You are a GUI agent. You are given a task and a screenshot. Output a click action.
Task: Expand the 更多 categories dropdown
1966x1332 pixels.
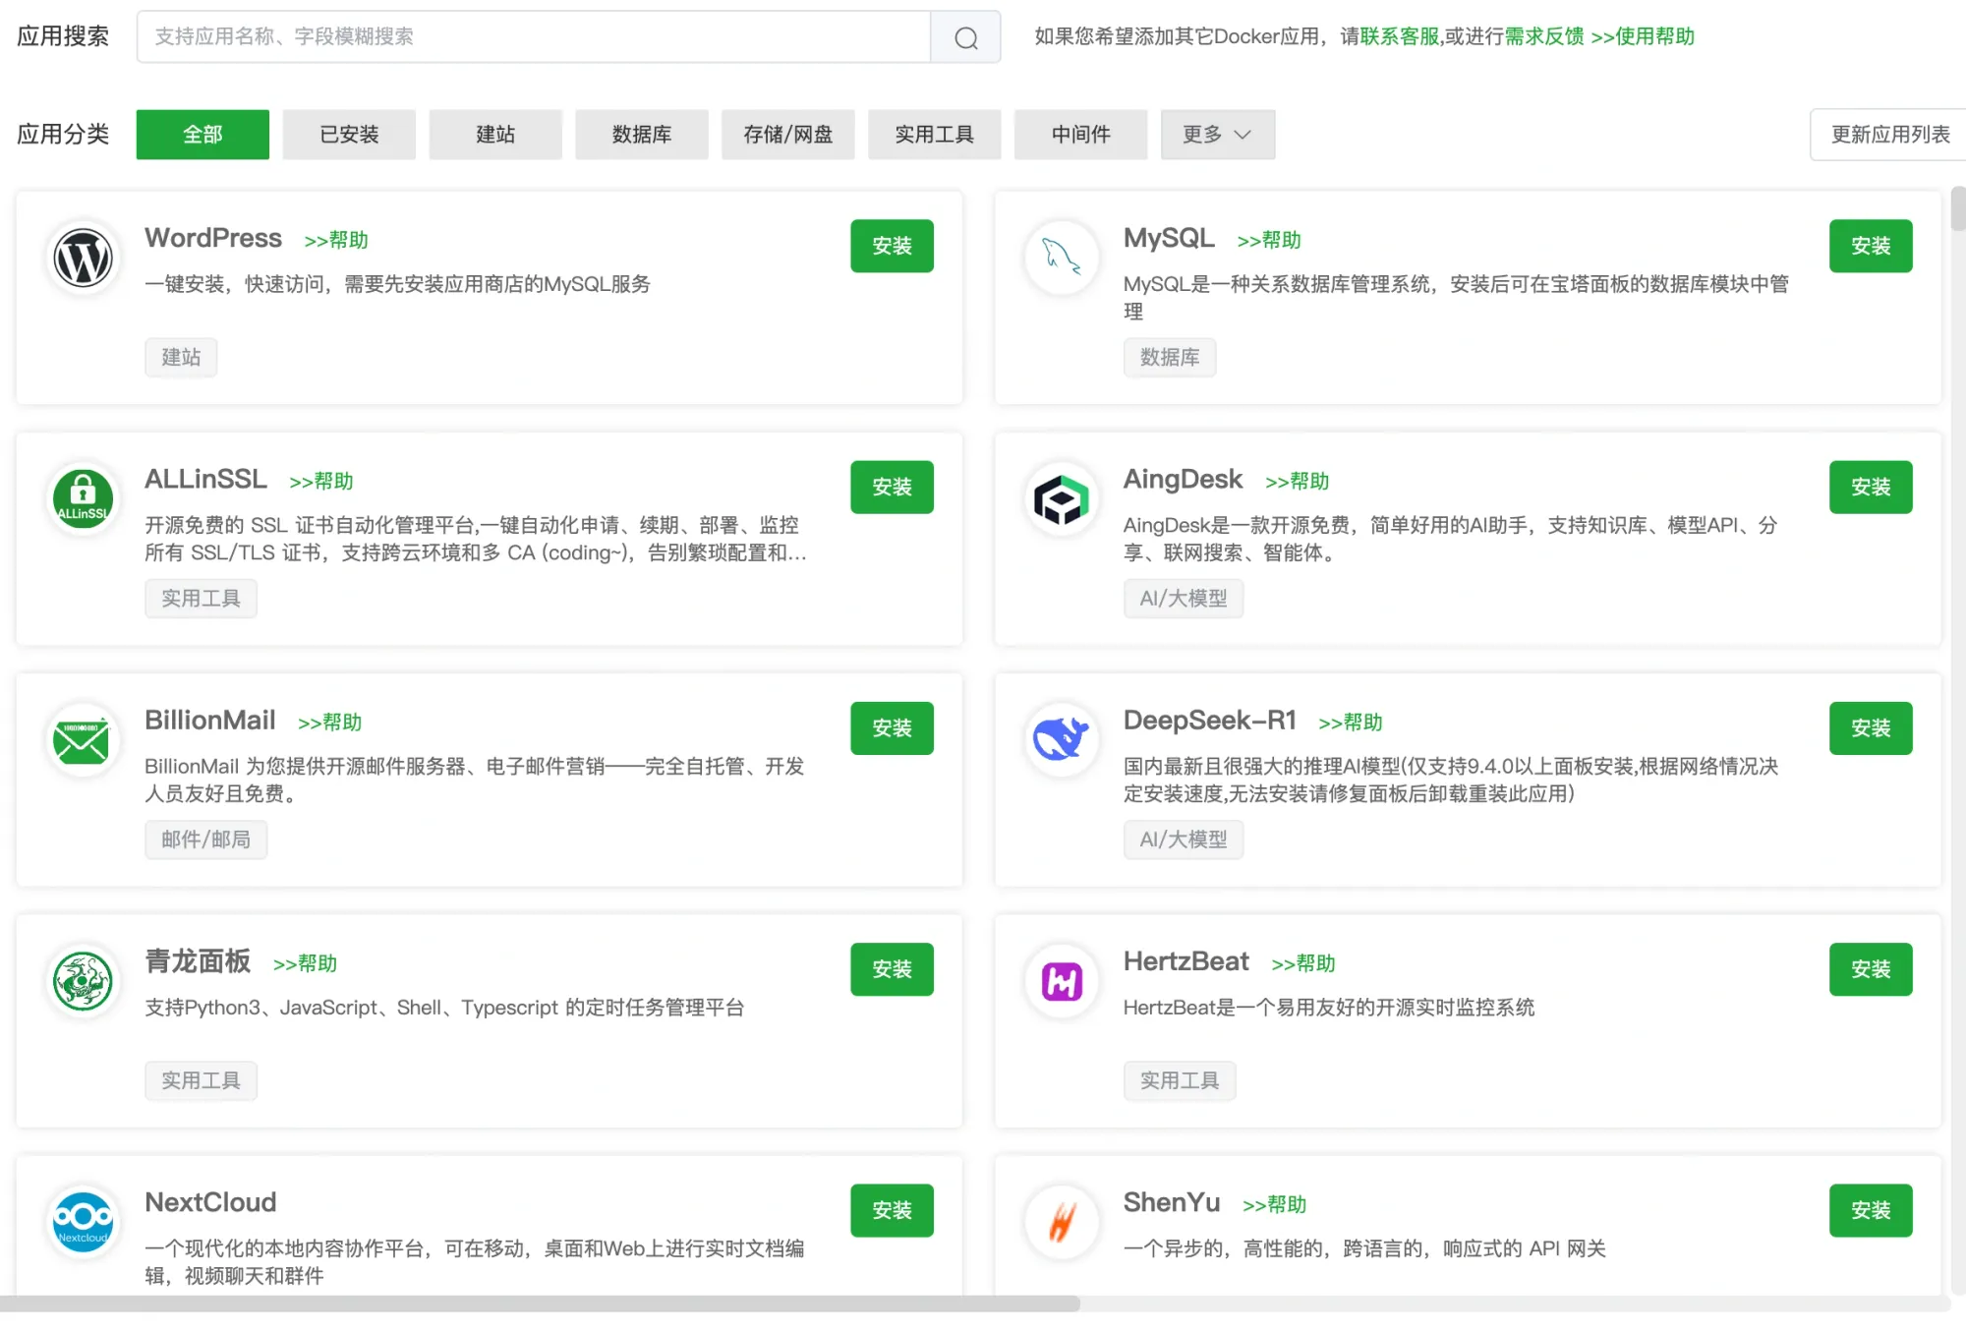(1218, 135)
